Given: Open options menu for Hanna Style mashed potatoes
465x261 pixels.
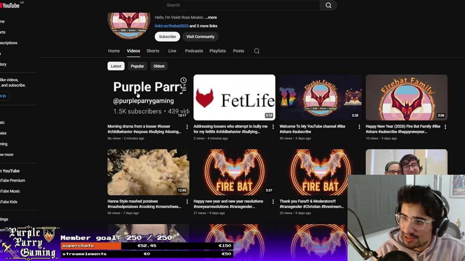Looking at the screenshot, I should [187, 201].
